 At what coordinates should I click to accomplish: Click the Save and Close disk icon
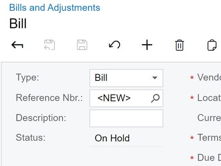49,45
